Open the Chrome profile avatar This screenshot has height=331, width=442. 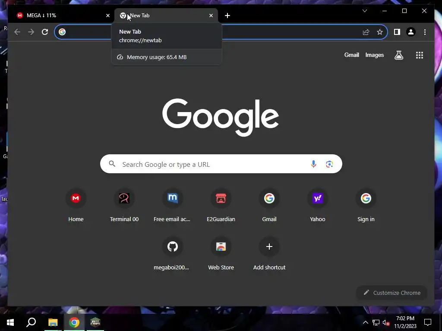point(411,32)
